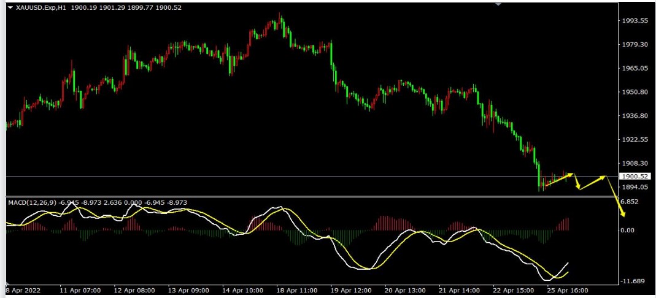Select the 11 Apr 07:00 time label
Image resolution: width=656 pixels, height=298 pixels.
point(80,290)
